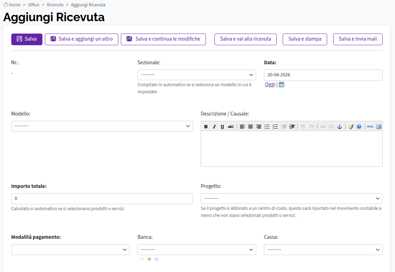Click Salva e invia mail button
The image size is (395, 272).
[x=358, y=39]
